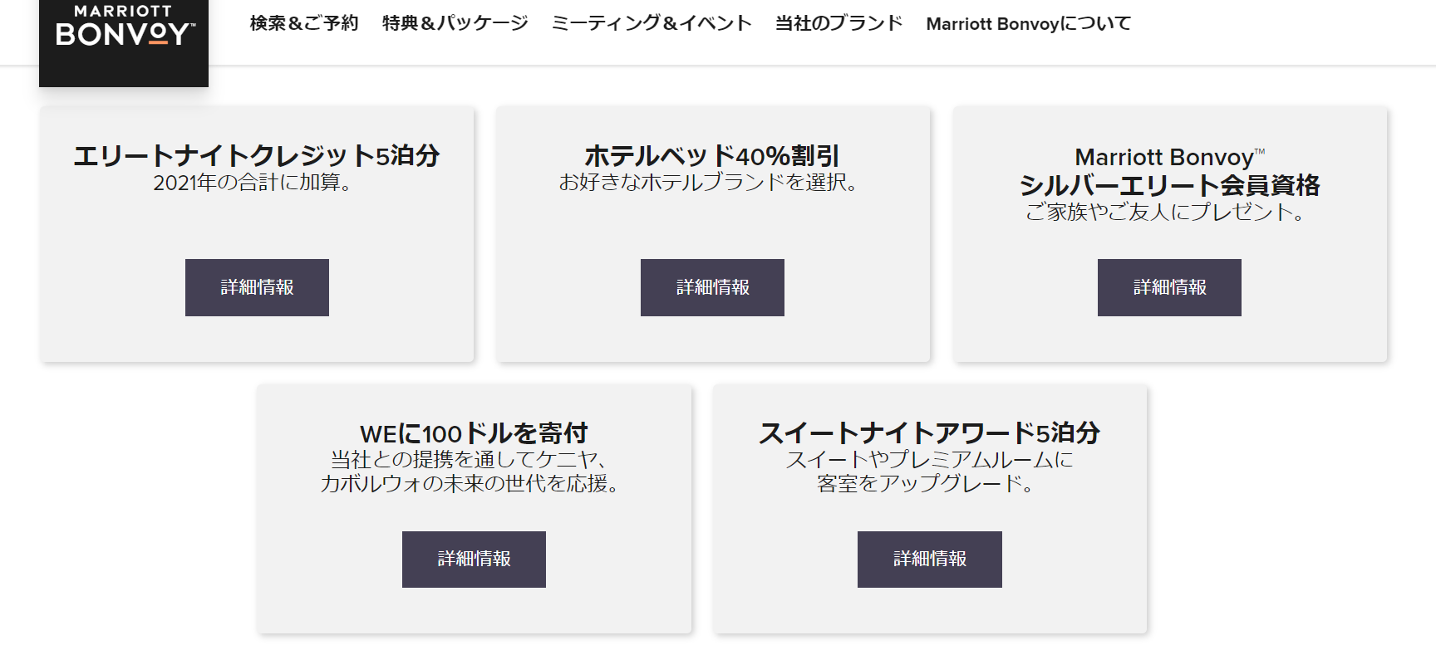Select ミーティング＆イベント in navigation
This screenshot has width=1436, height=650.
tap(652, 23)
